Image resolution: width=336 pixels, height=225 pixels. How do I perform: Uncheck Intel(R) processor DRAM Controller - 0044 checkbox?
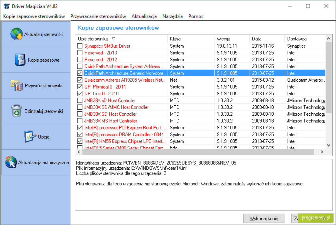[80, 135]
